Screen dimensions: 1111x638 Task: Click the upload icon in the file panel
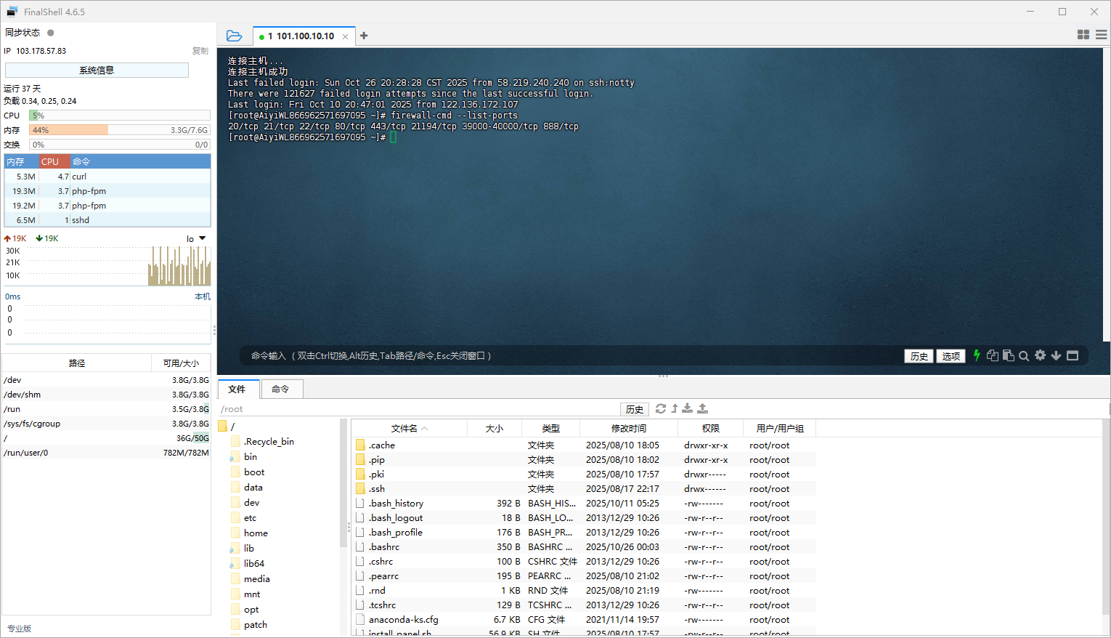pyautogui.click(x=702, y=408)
